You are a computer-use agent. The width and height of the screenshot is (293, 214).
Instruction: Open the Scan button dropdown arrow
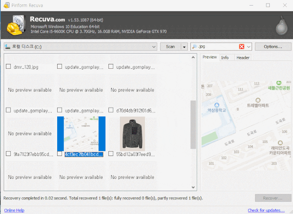[184, 47]
